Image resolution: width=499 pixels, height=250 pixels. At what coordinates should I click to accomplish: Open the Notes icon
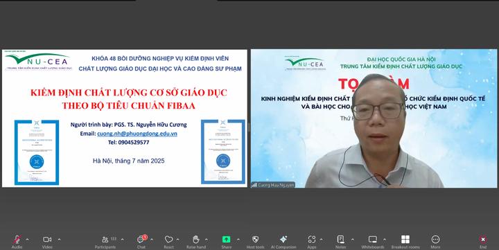340,239
